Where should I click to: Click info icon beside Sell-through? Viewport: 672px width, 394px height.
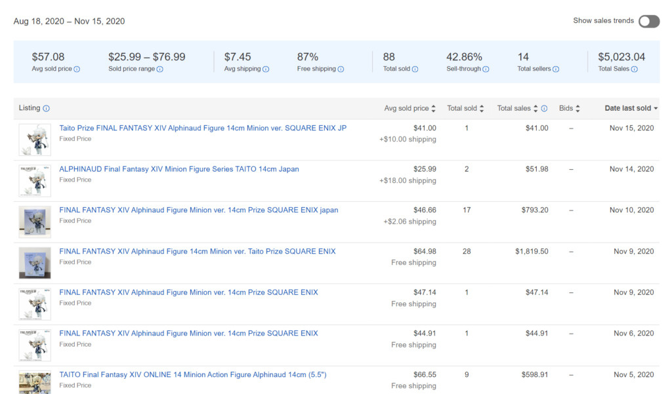486,69
